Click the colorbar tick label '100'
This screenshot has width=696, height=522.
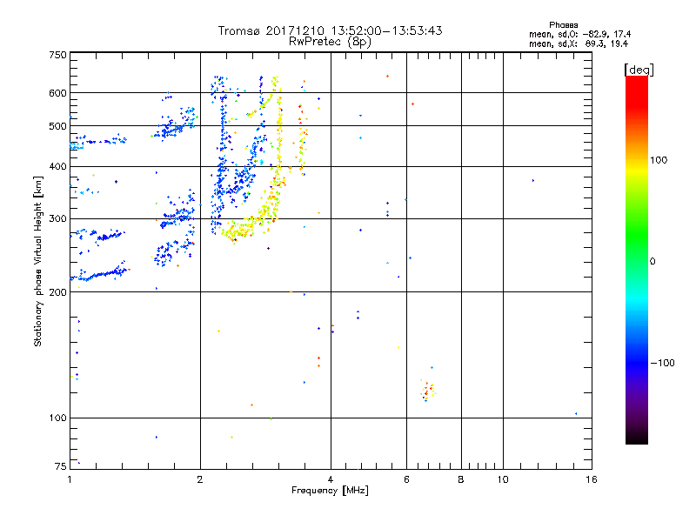[x=659, y=160]
